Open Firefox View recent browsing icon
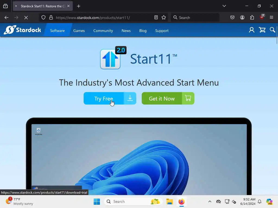This screenshot has width=278, height=208. click(5, 6)
